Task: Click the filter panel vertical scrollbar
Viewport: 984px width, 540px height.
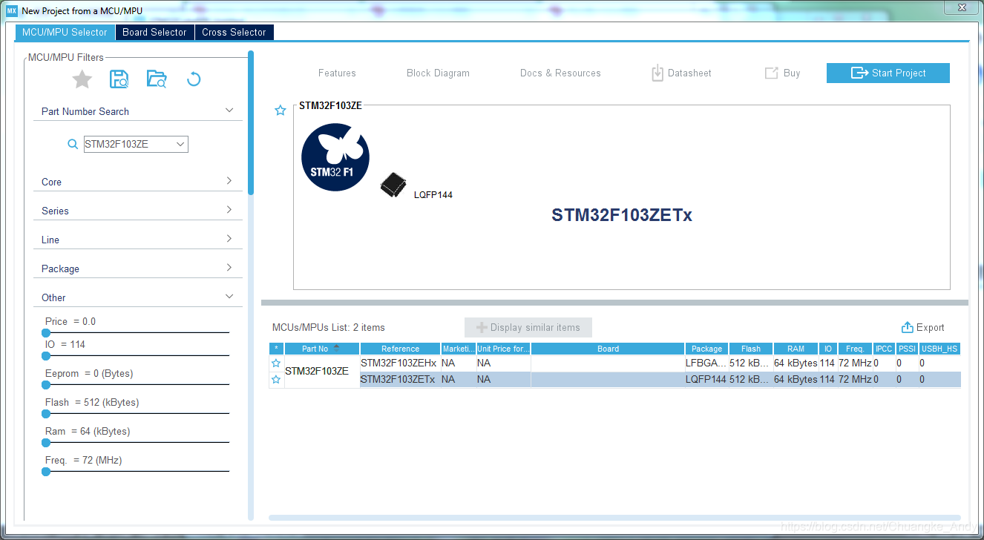Action: (x=252, y=122)
